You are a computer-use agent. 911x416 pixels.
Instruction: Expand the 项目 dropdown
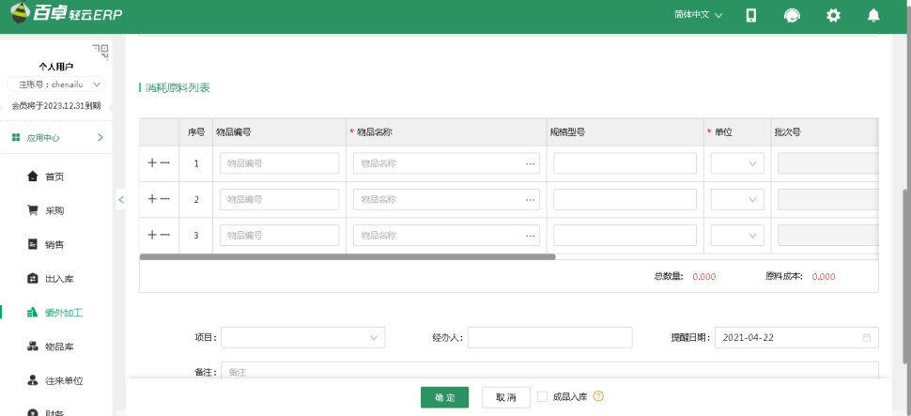coord(302,337)
